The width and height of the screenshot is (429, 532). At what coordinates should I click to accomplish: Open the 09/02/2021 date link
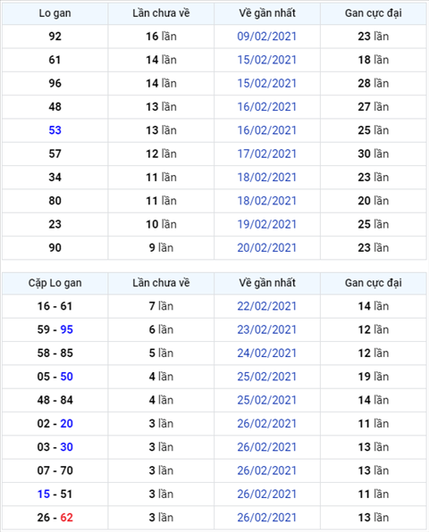[x=266, y=37]
